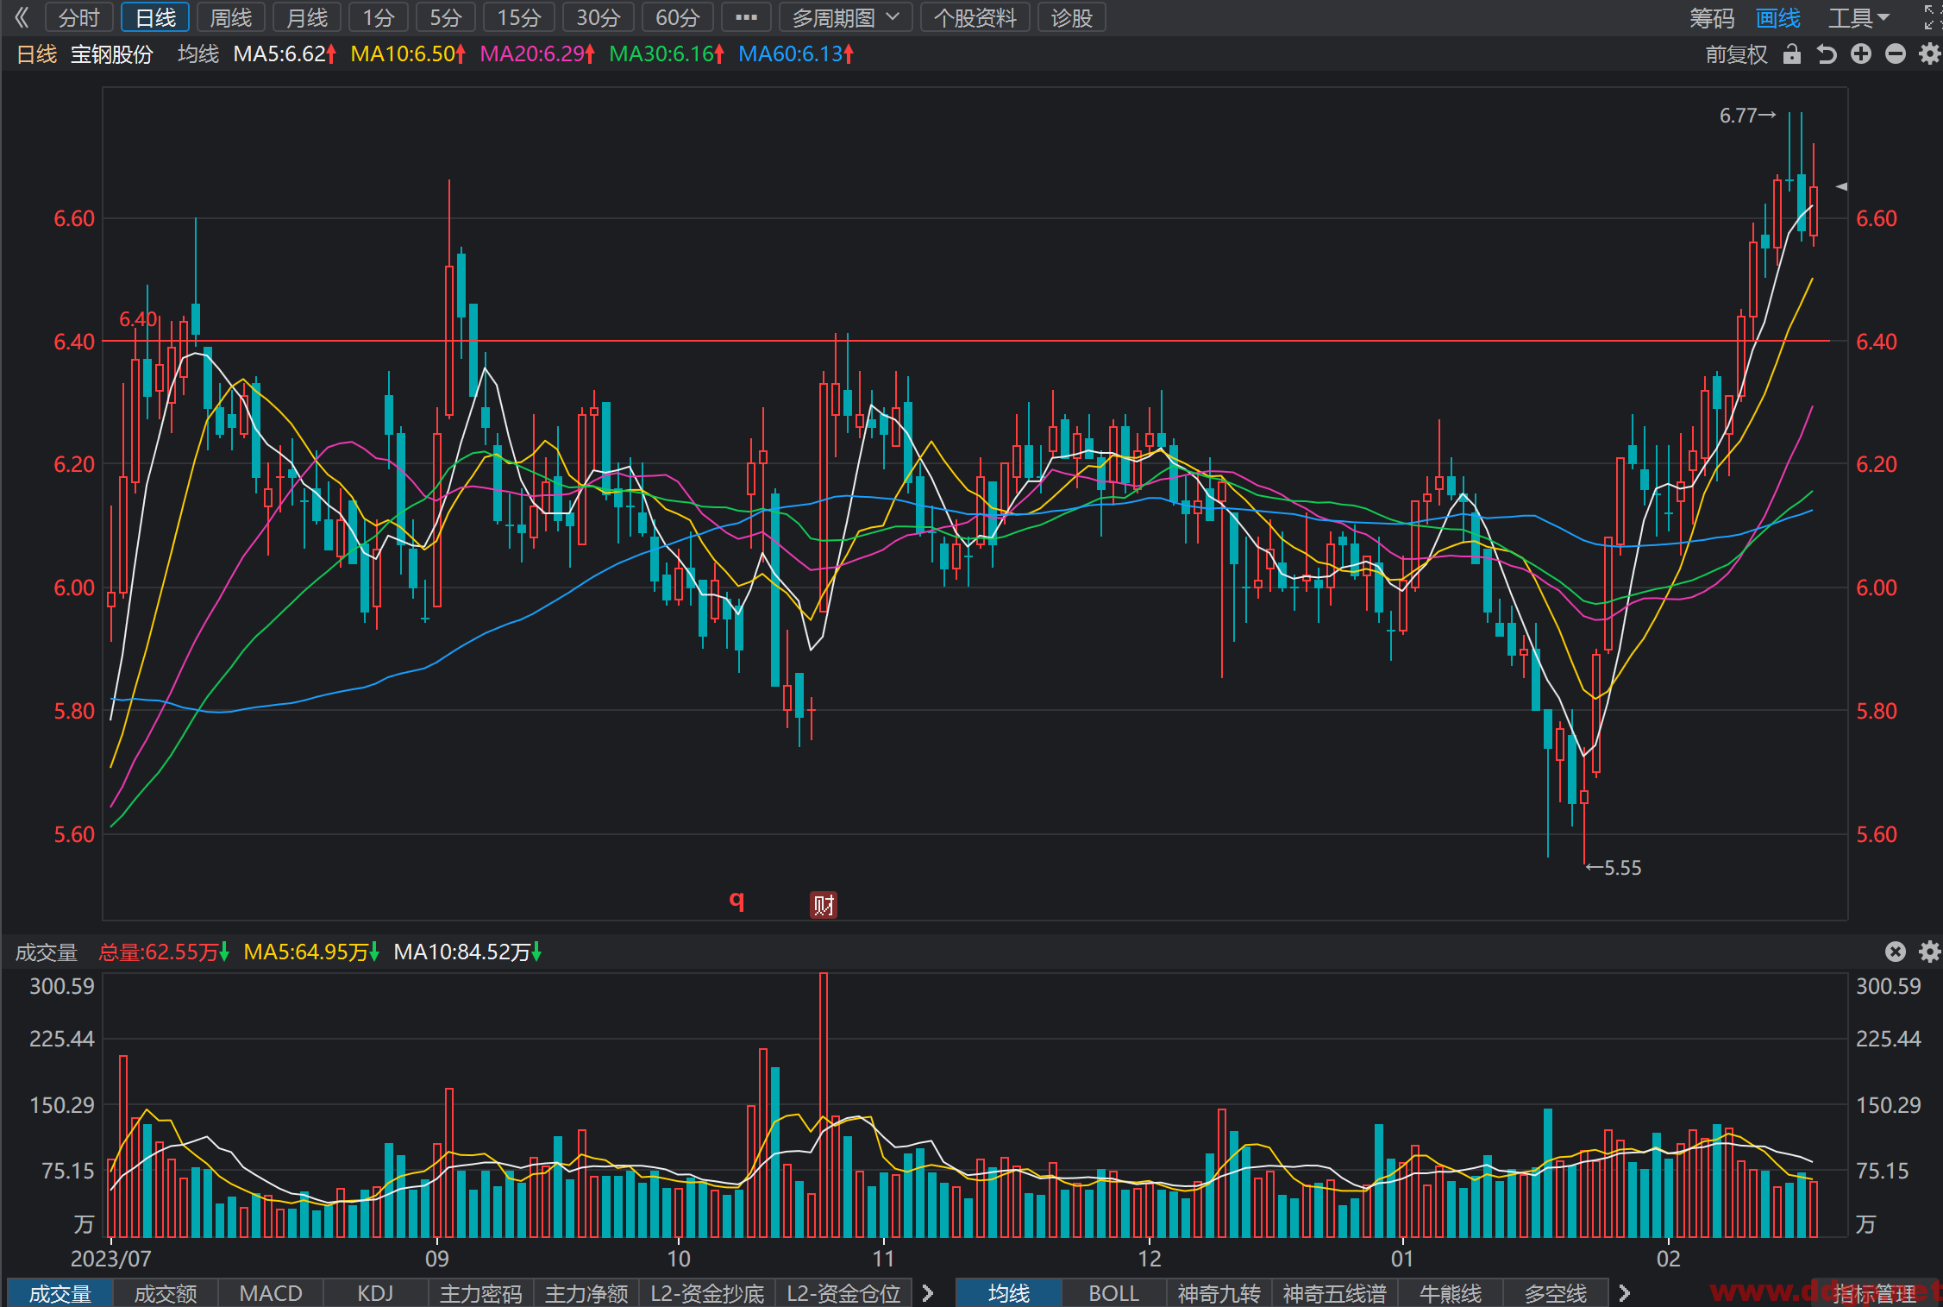The width and height of the screenshot is (1943, 1307).
Task: Toggle the 筹码 chip distribution view
Action: (x=1712, y=18)
